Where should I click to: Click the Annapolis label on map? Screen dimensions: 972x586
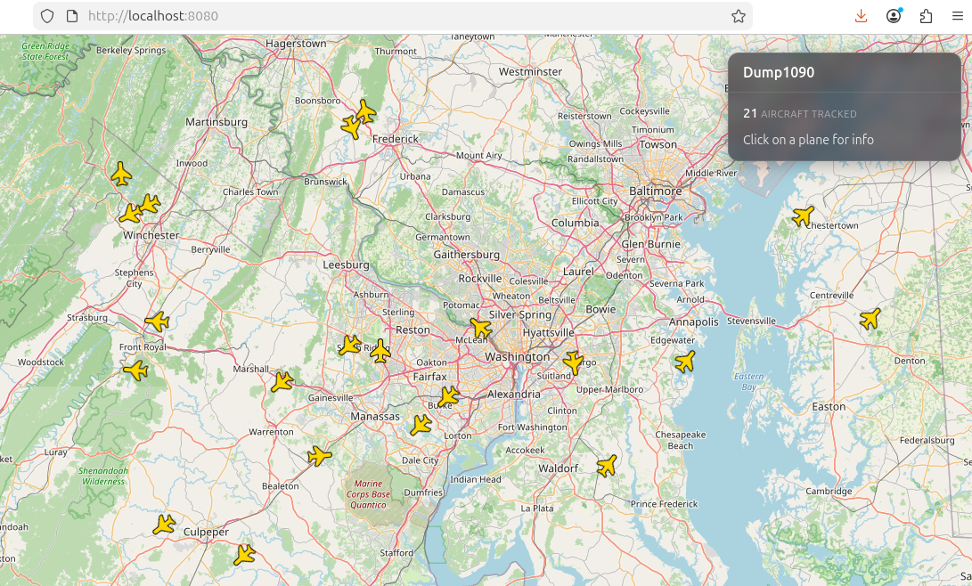694,322
